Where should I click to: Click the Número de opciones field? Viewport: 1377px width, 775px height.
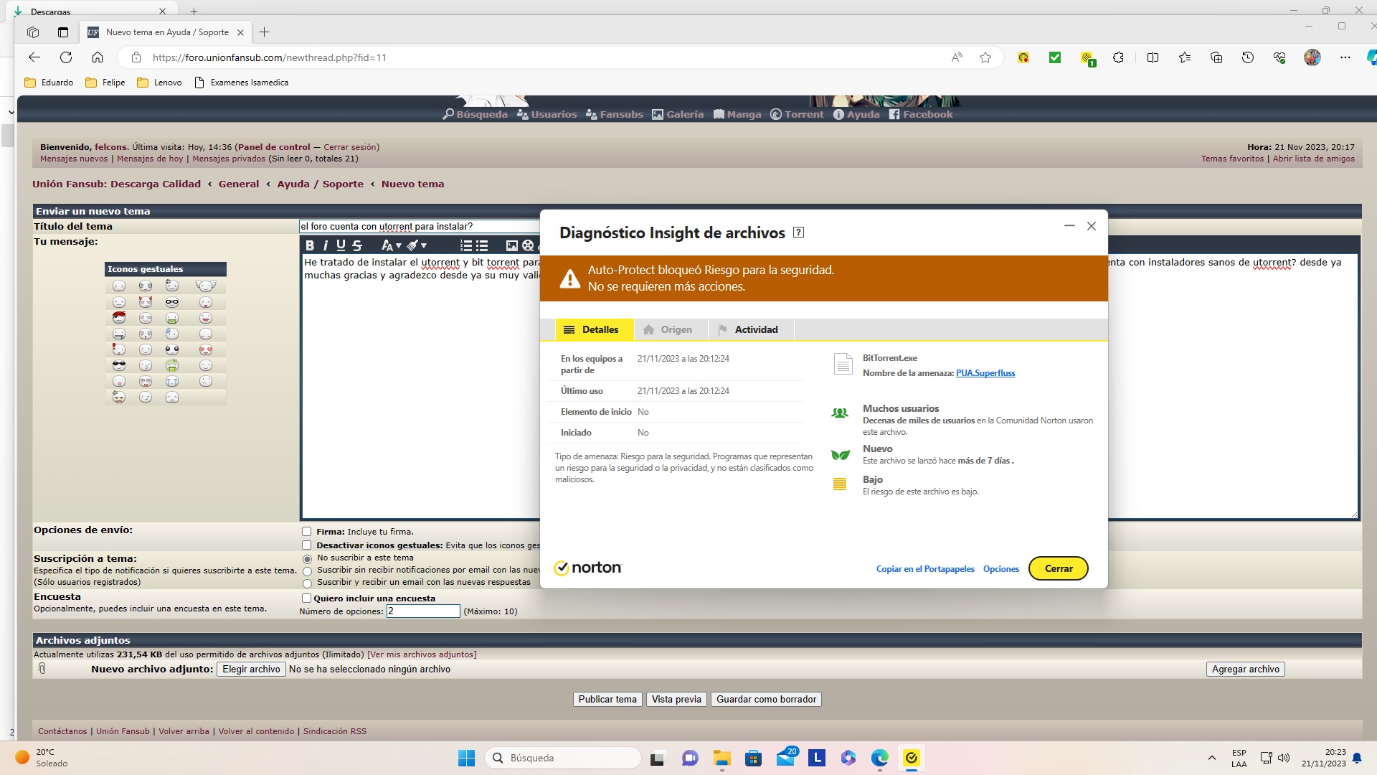click(x=423, y=611)
